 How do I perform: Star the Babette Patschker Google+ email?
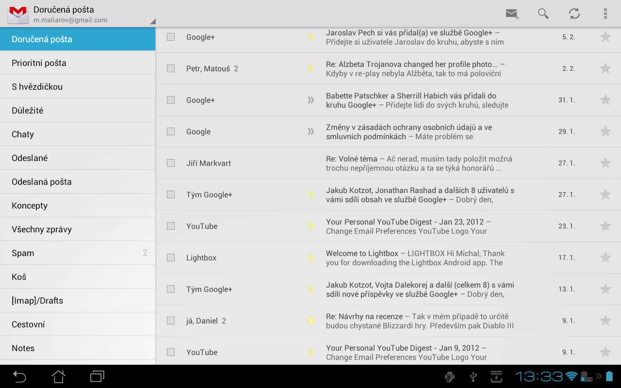pyautogui.click(x=605, y=100)
